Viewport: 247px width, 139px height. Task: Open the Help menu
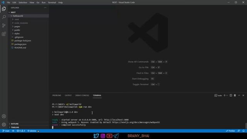click(x=61, y=3)
